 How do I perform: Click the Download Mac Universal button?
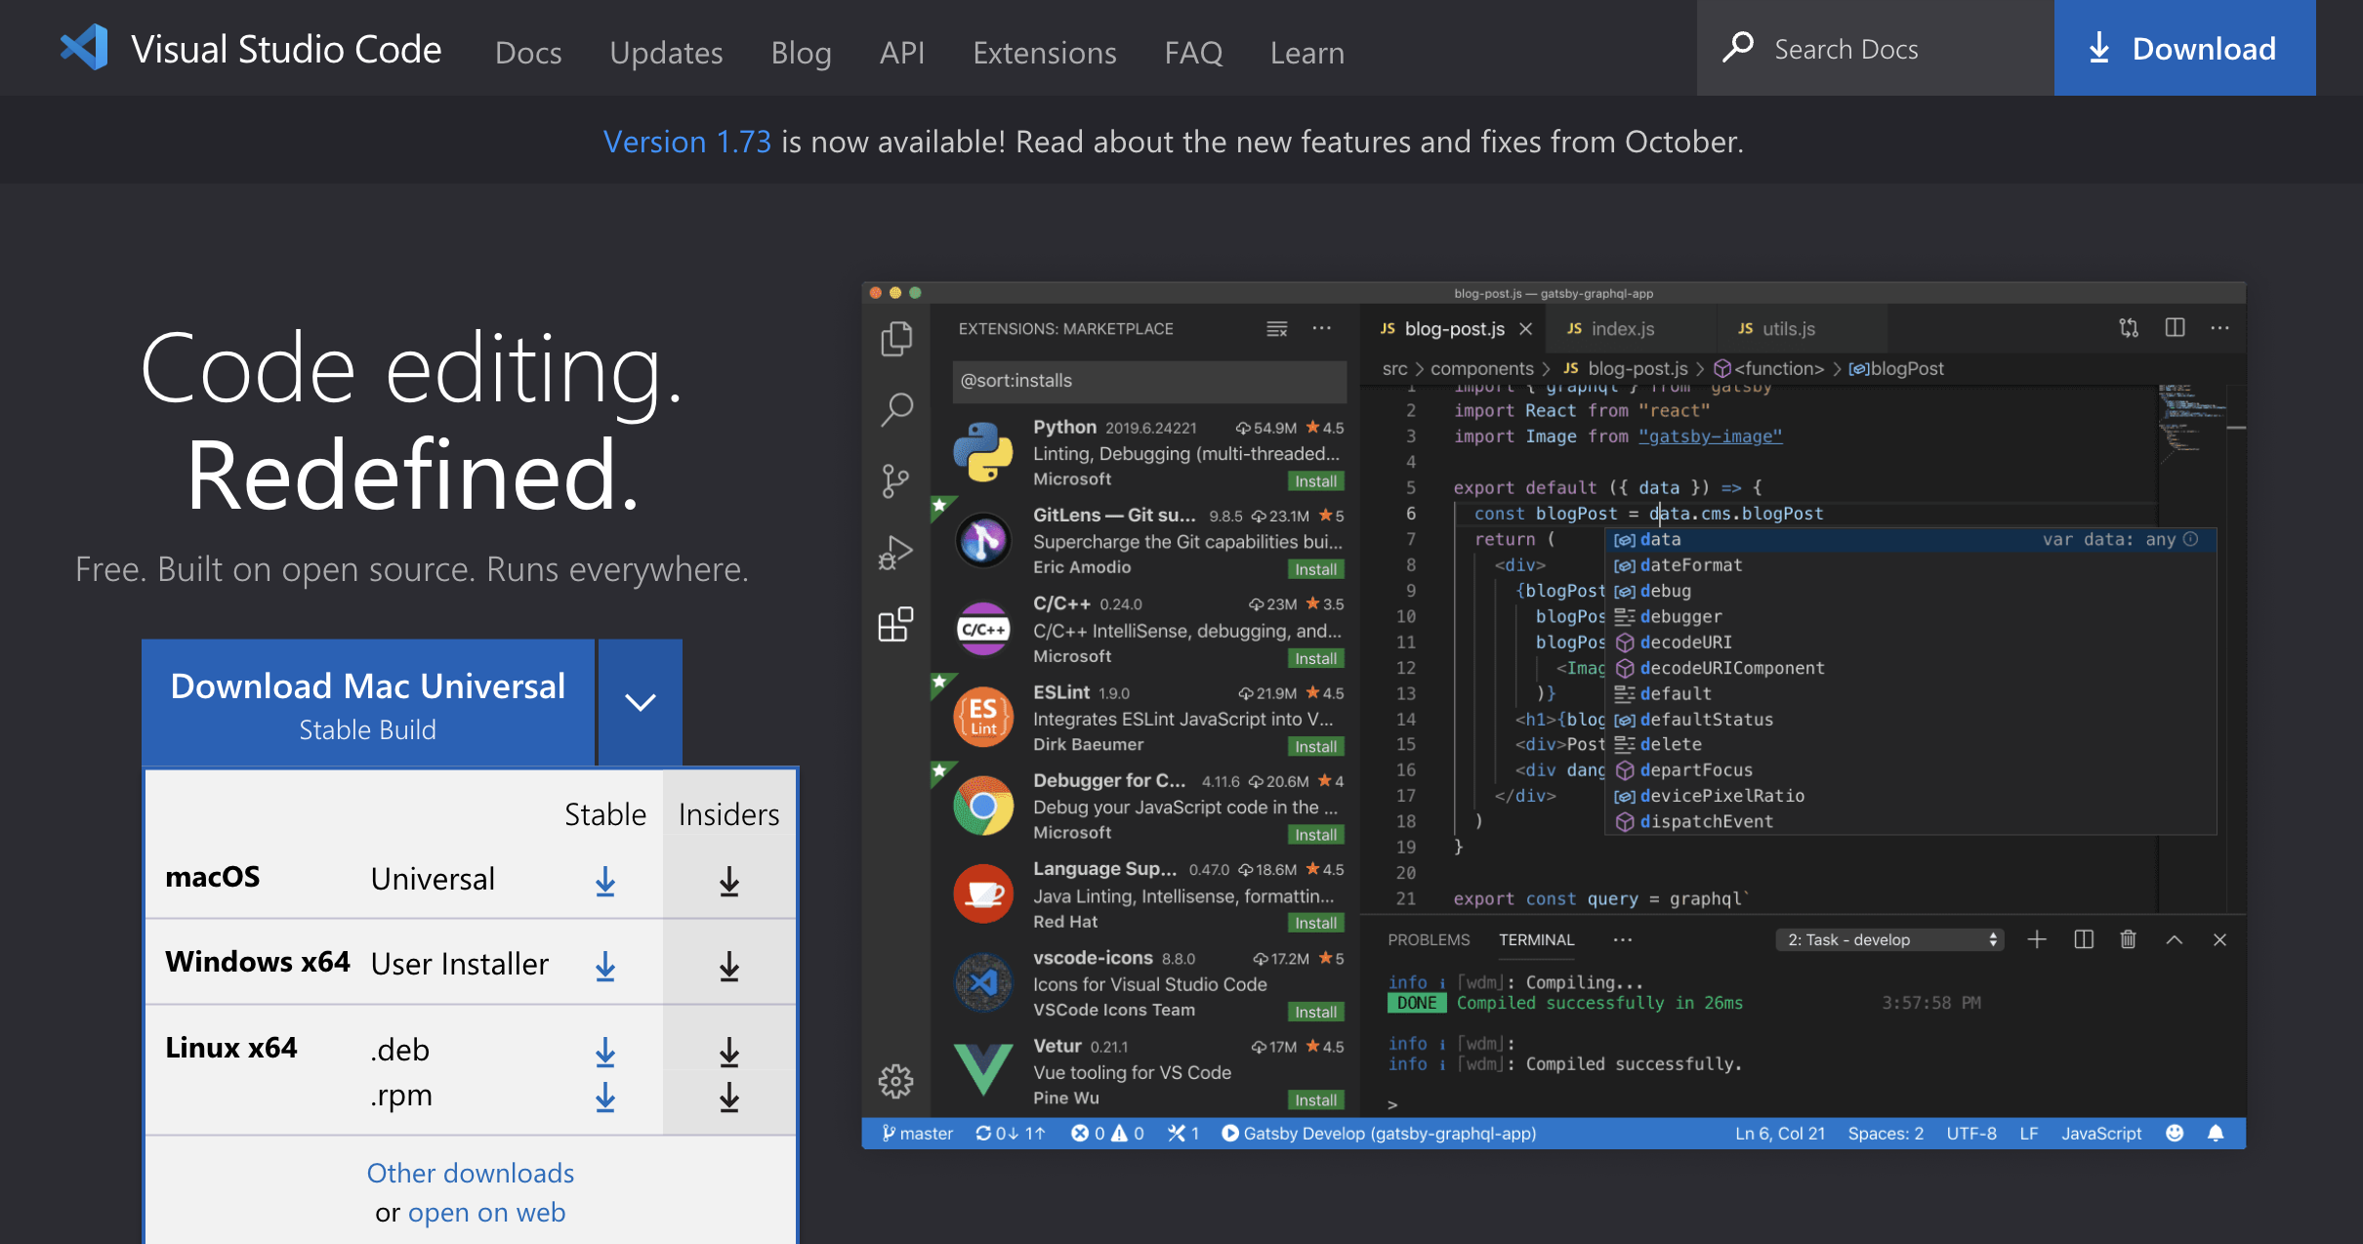pos(368,704)
